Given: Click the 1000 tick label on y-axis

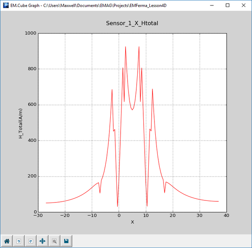Looking at the screenshot, I should tap(30, 33).
